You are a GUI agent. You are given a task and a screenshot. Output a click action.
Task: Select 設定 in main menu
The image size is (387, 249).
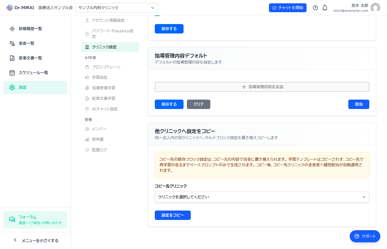tap(35, 87)
